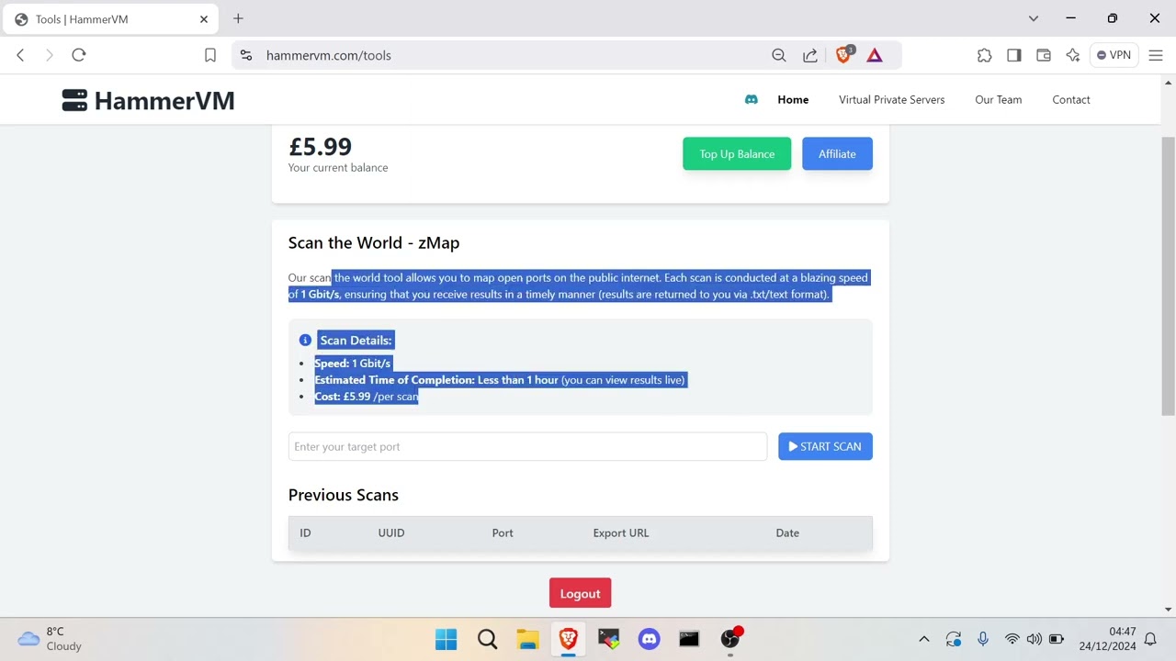Click the HammerVM brand name link
Screen dimensions: 1176x661
(x=164, y=101)
